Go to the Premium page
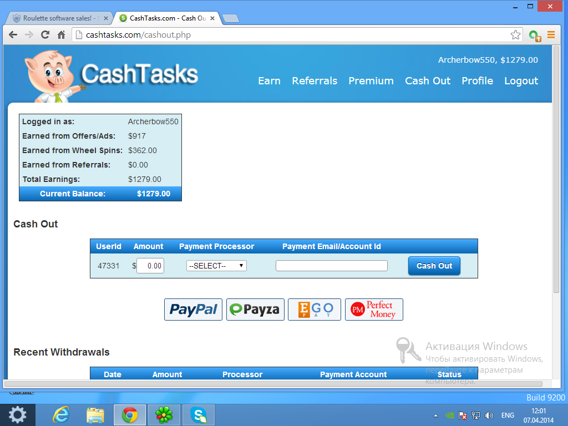Viewport: 568px width, 426px height. tap(371, 81)
